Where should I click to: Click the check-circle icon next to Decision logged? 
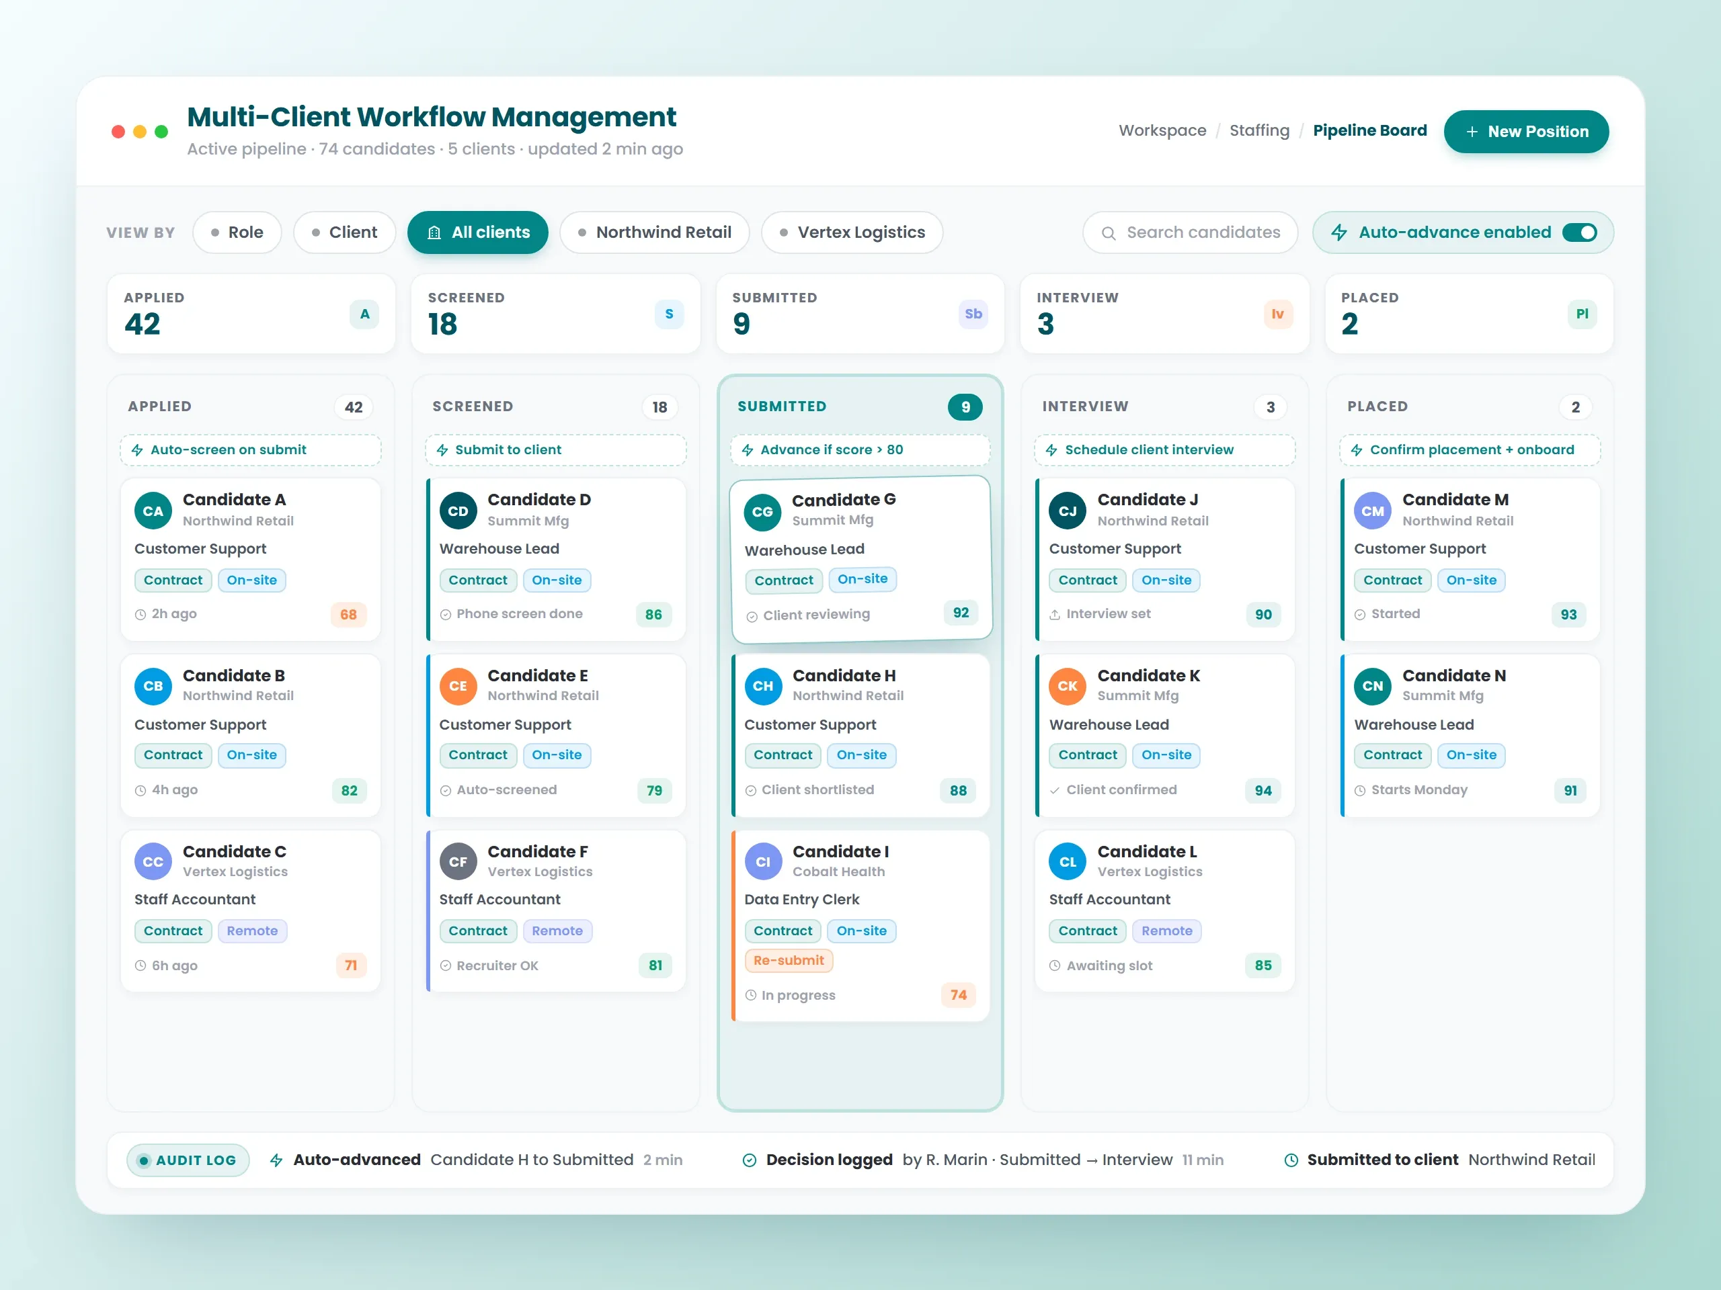[750, 1160]
